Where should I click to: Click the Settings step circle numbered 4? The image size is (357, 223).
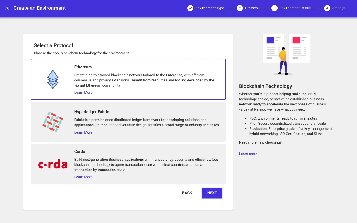pos(327,8)
